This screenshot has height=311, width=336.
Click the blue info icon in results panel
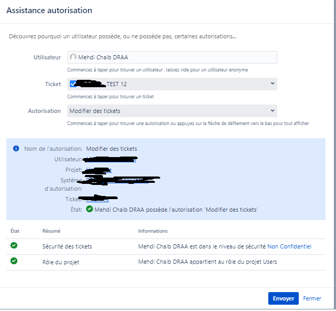pyautogui.click(x=16, y=149)
